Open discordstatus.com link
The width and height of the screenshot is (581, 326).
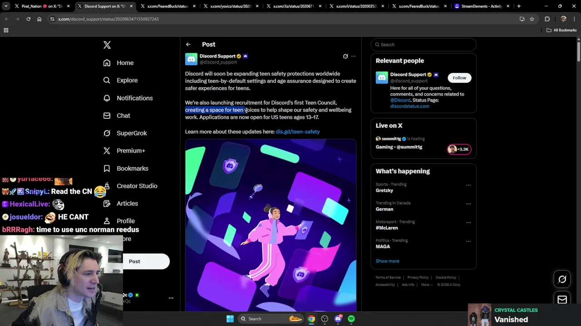click(x=409, y=106)
